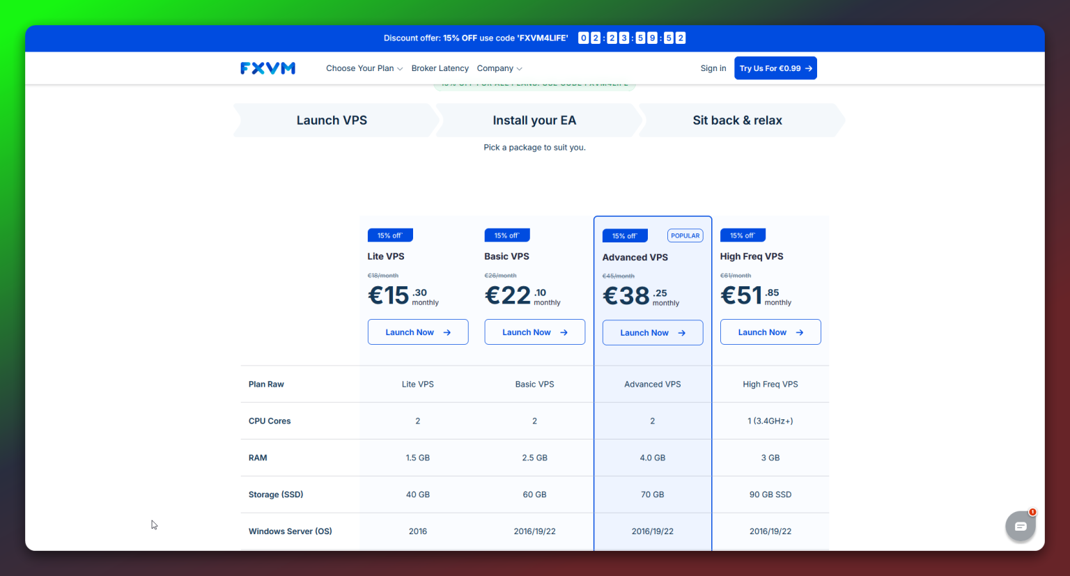The image size is (1070, 576).
Task: Click the Install your EA step
Action: [x=534, y=120]
